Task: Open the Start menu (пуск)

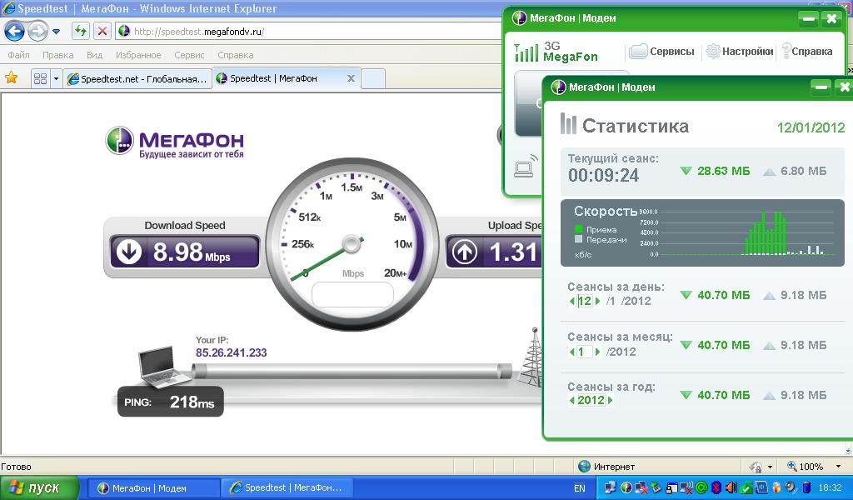Action: pyautogui.click(x=39, y=487)
